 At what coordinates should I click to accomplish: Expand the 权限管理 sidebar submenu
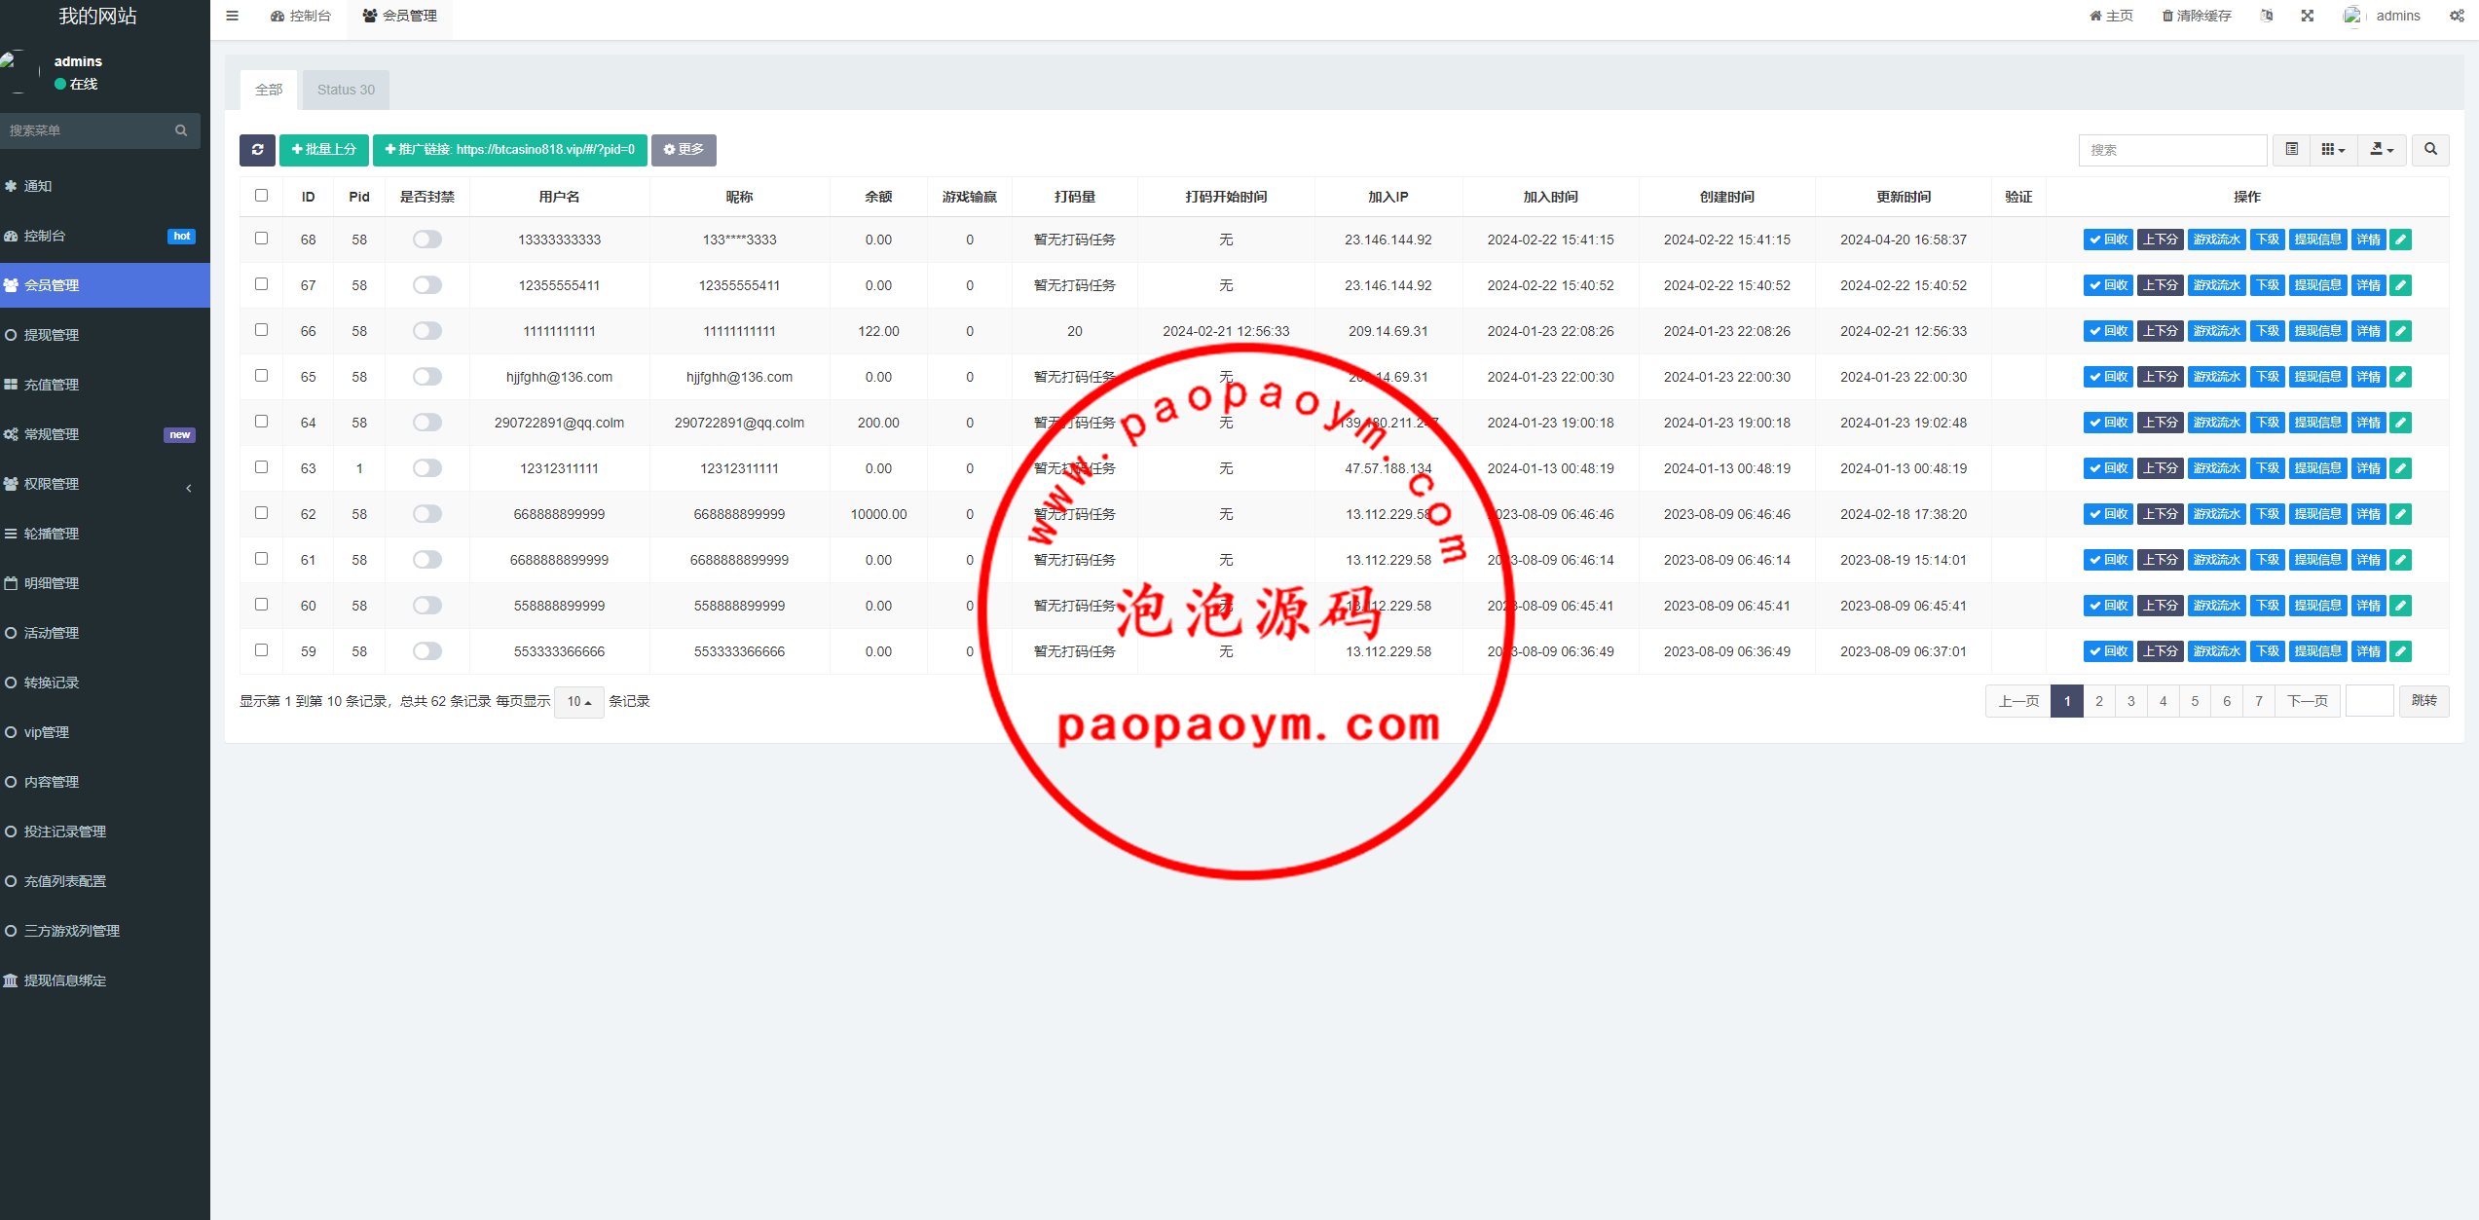point(105,484)
